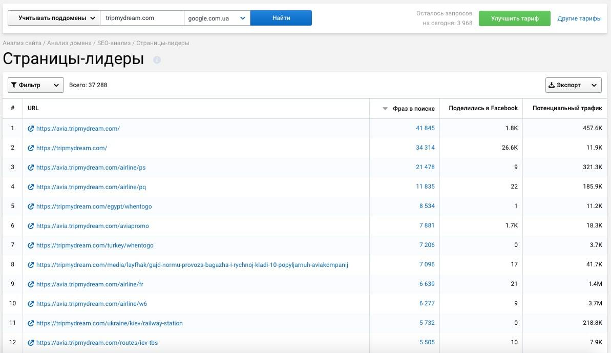611x353 pixels.
Task: Expand the Учитывать поддомены dropdown
Action: tap(54, 18)
